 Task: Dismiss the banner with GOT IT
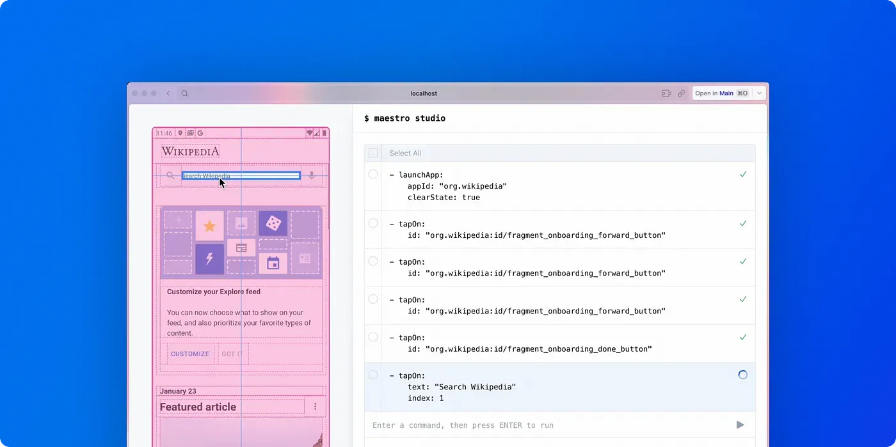click(232, 354)
